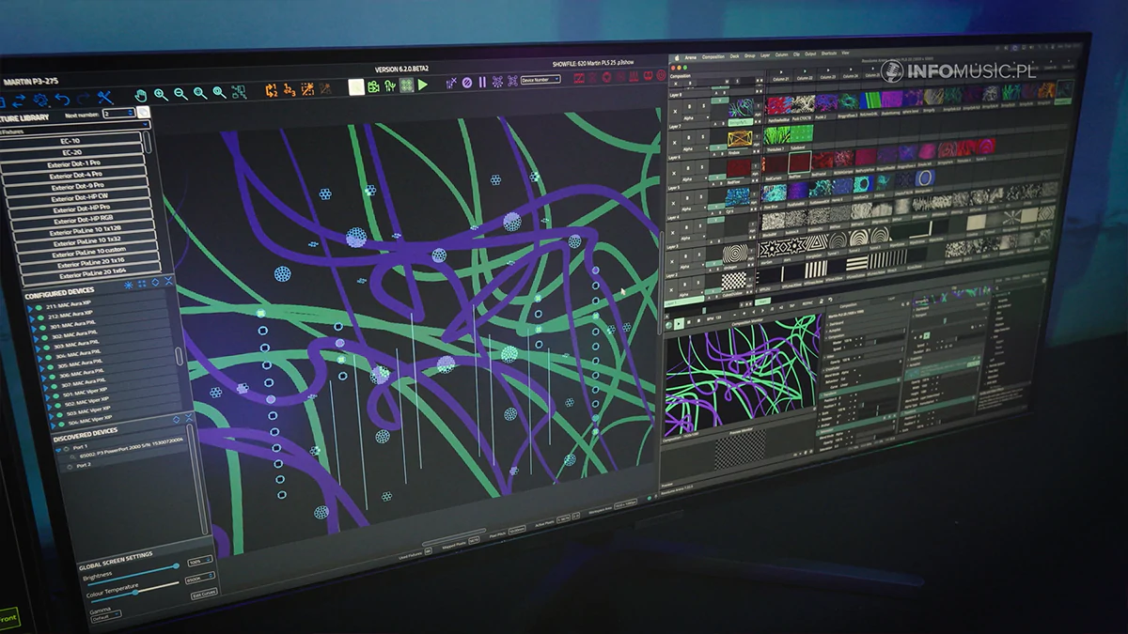The image size is (1128, 634).
Task: Click the grid icon in Configured Devices header
Action: 142,283
